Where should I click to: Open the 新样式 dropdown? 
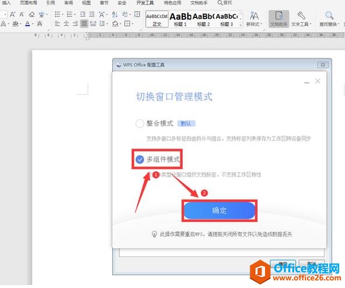pyautogui.click(x=254, y=19)
